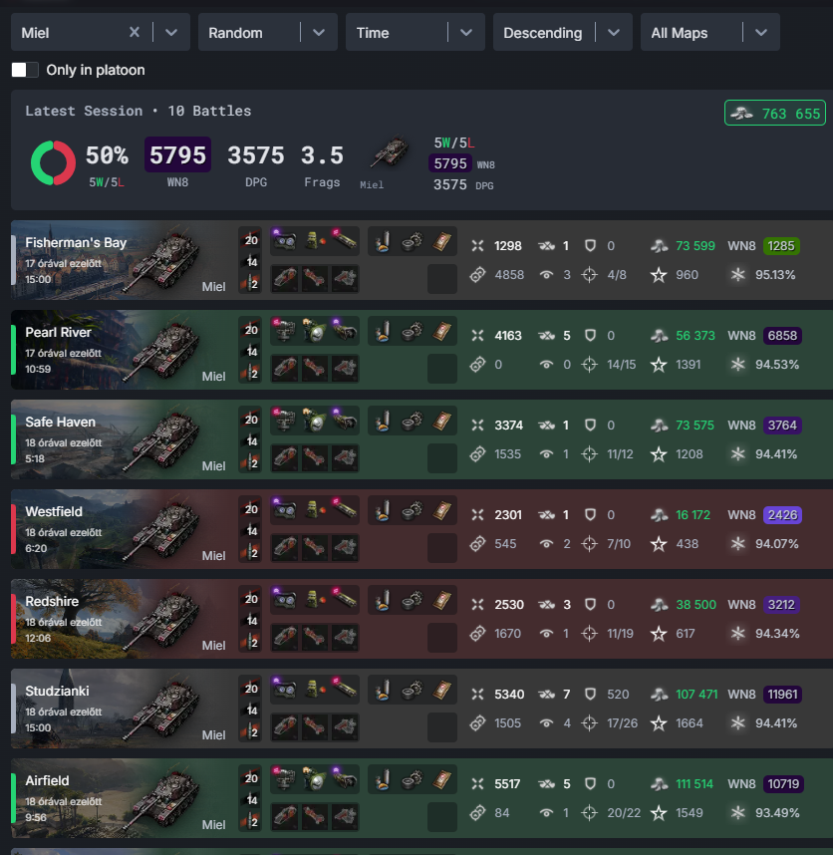Click the credits icon in Pearl River row
The image size is (833, 855).
click(659, 336)
